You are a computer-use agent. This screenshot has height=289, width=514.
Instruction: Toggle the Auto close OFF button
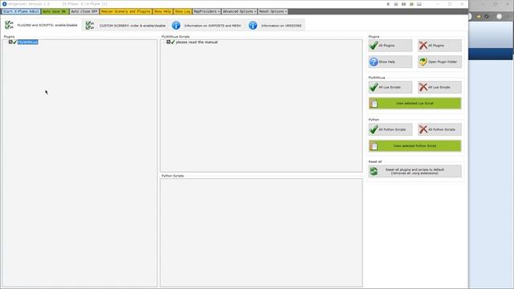tap(84, 11)
